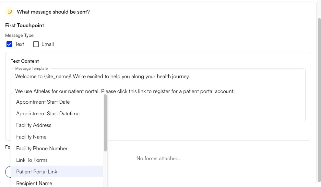
Task: Click the No forms attached area
Action: (158, 158)
